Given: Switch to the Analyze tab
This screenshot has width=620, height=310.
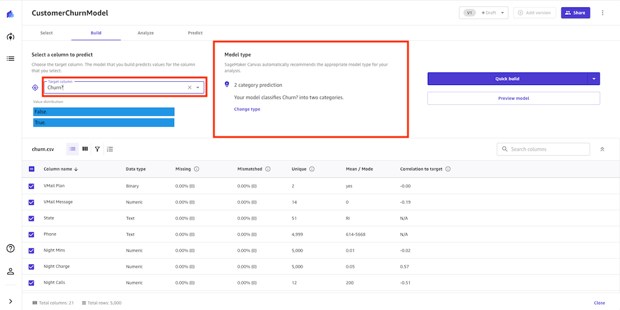Looking at the screenshot, I should click(x=146, y=33).
